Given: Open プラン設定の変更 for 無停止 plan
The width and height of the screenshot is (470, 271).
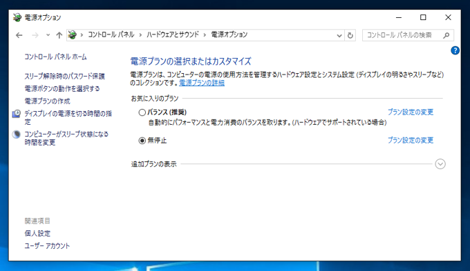Looking at the screenshot, I should 411,140.
